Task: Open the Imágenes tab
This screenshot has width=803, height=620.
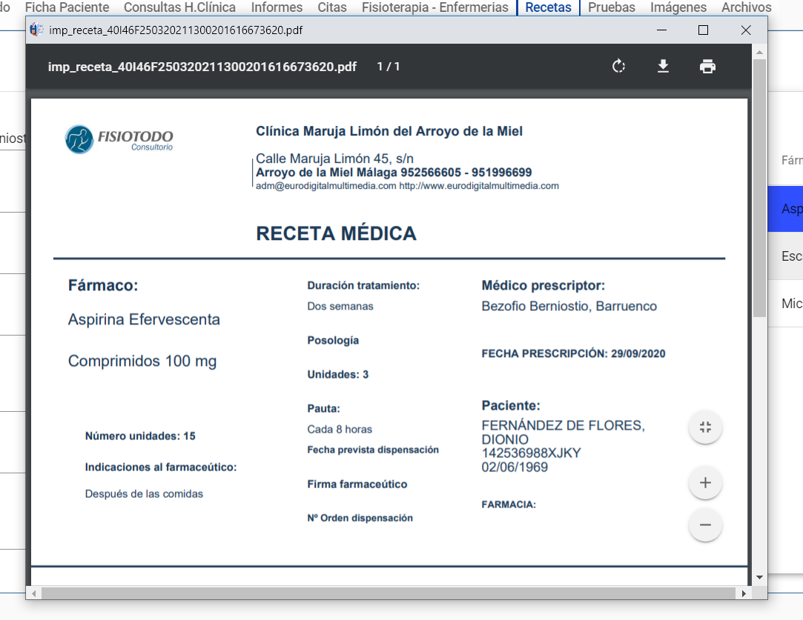Action: 678,8
